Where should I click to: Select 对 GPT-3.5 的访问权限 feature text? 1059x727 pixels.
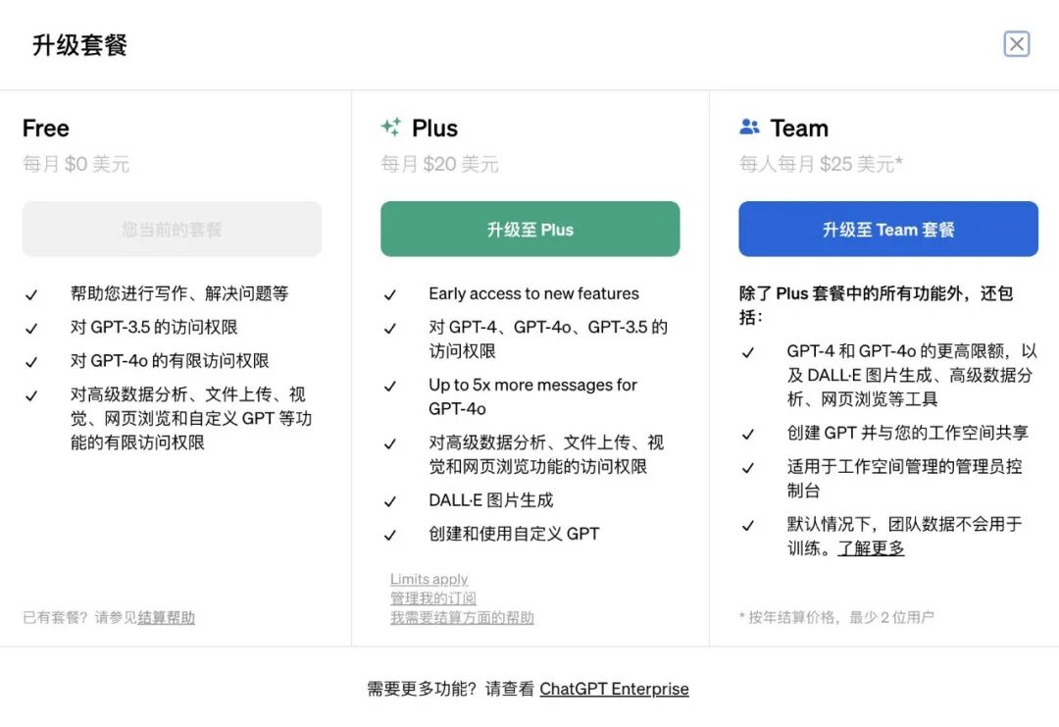tap(154, 327)
